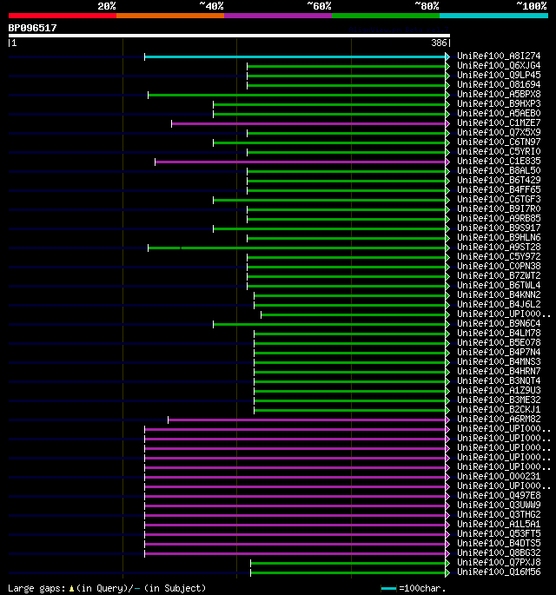Select the UniRef100_B4J6L2 label
This screenshot has height=595, width=556.
(x=499, y=304)
